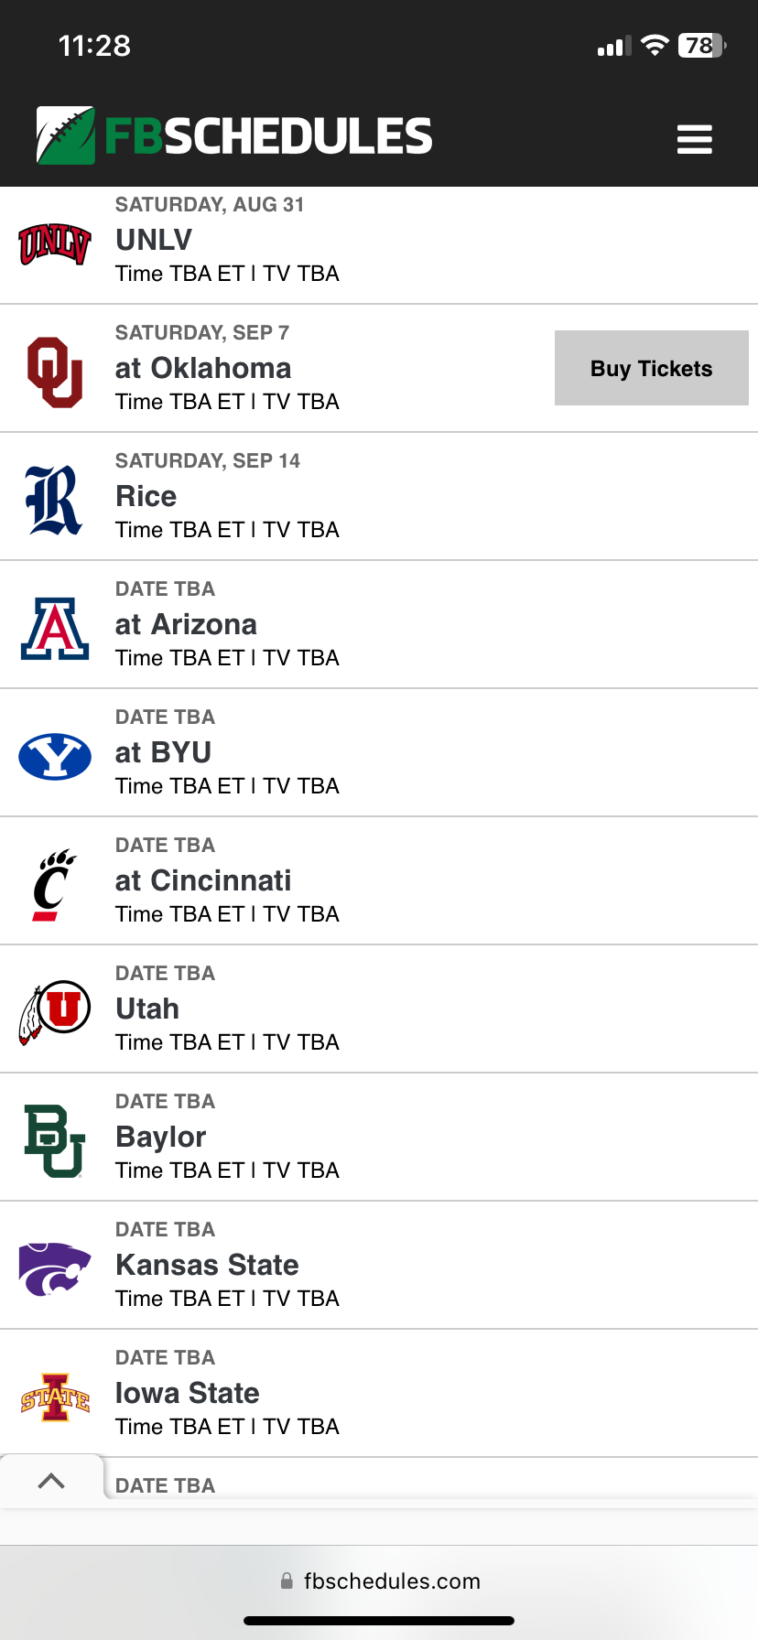Open the UNLV opponent link
Screen dimensions: 758x1640
click(x=154, y=240)
